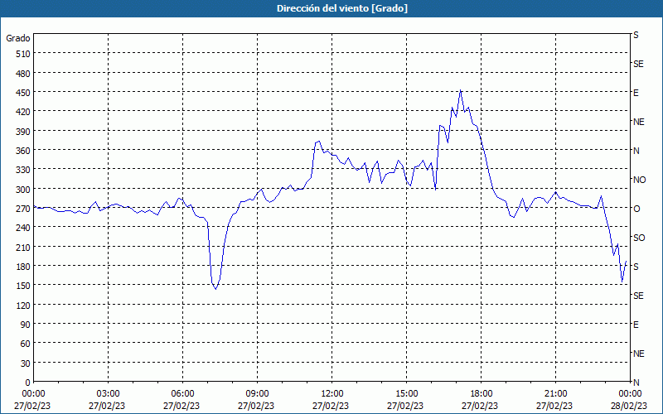Click the 180 degree axis label
663x414 pixels.
click(23, 267)
